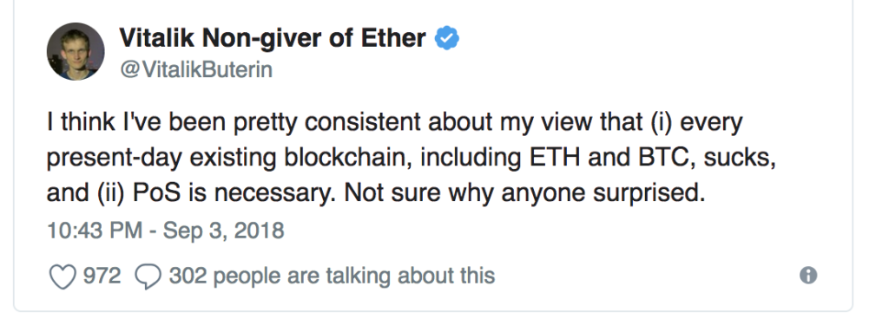The width and height of the screenshot is (889, 325).
Task: Visit the @VitalikButerin handle link
Action: pyautogui.click(x=196, y=69)
